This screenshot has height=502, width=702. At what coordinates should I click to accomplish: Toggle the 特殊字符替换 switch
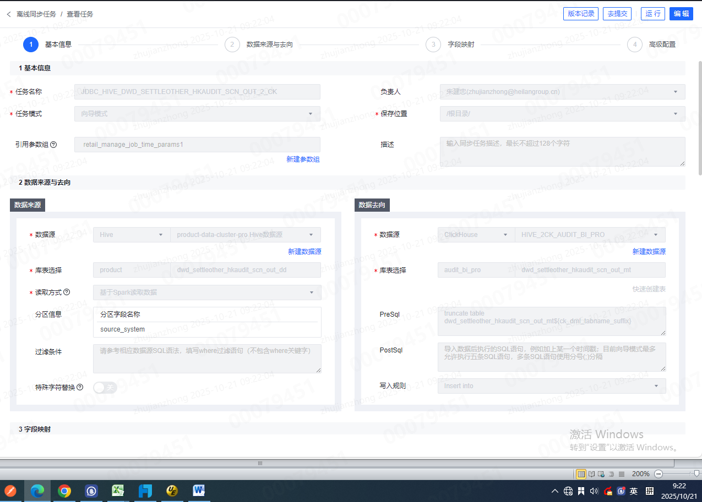(105, 388)
